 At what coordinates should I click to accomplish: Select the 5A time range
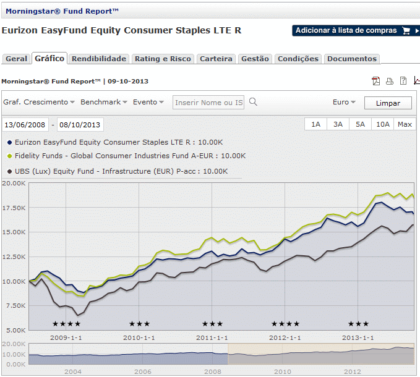tap(360, 124)
